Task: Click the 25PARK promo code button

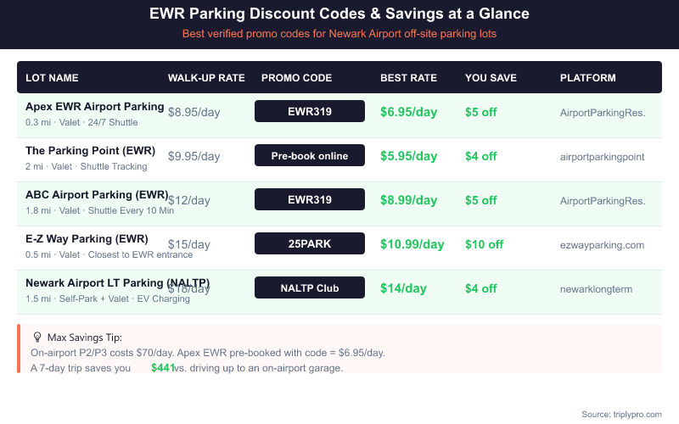Action: pos(310,244)
